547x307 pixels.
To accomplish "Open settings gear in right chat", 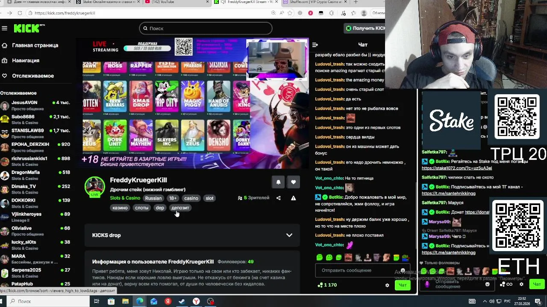I will tap(521, 284).
